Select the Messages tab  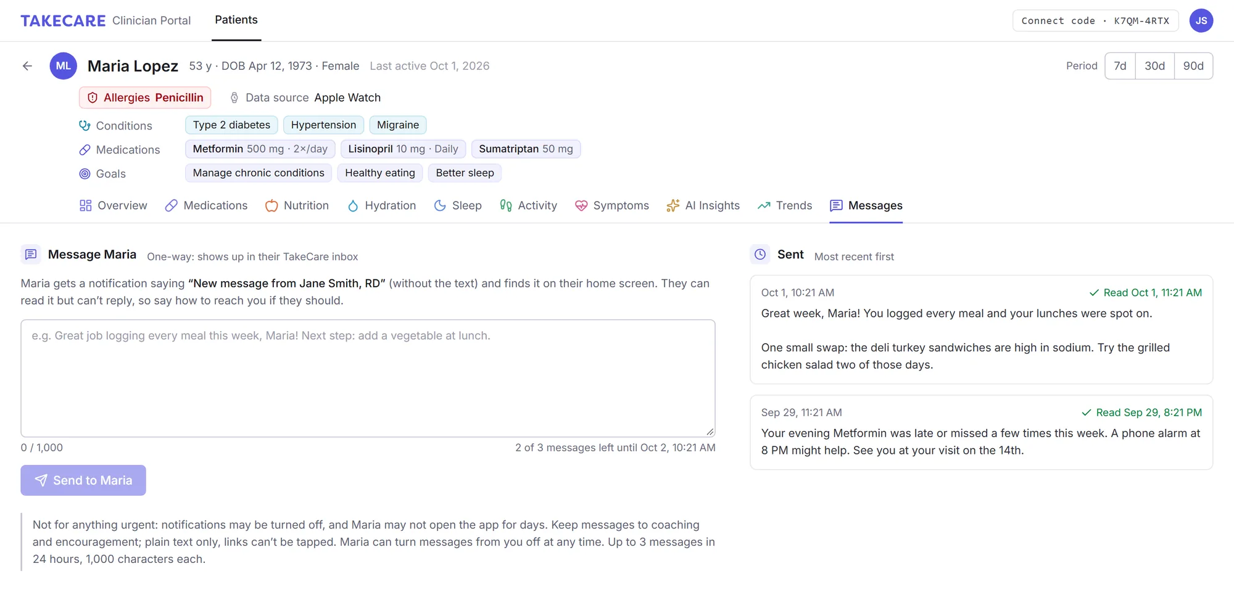(866, 205)
